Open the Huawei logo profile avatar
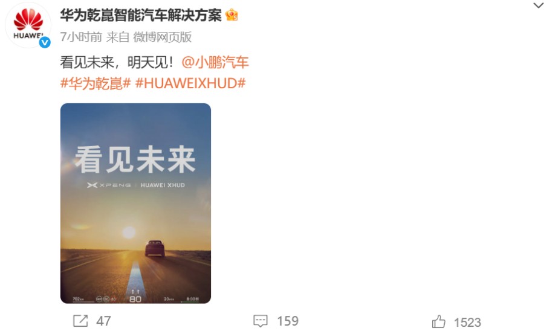This screenshot has height=331, width=544. (x=28, y=25)
